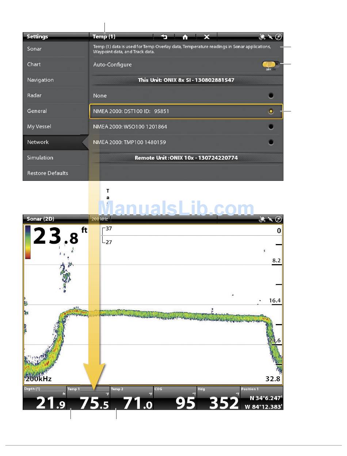Click the 24.6 depth scale marker

pos(275,341)
